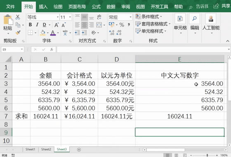Click the zoom slider handle

click(207, 155)
